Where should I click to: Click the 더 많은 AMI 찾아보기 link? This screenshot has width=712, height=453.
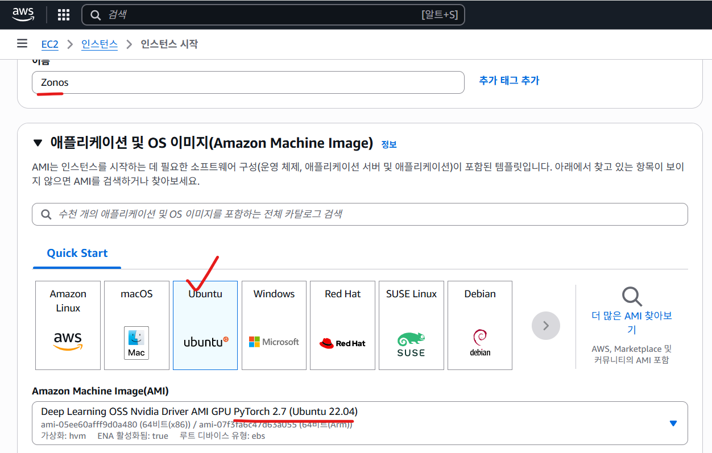pos(632,322)
